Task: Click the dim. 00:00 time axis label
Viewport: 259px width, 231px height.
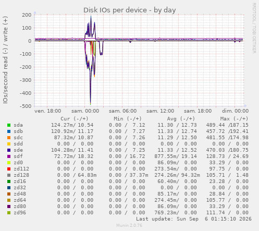Action: tap(235, 111)
